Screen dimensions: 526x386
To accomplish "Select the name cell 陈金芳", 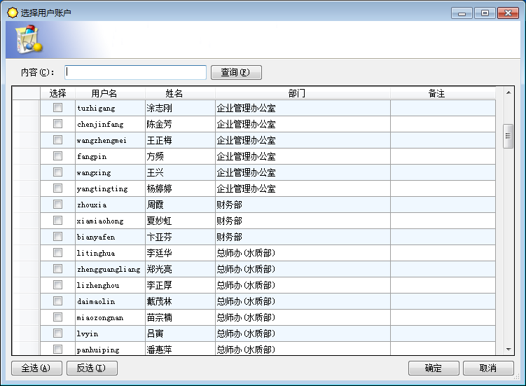I will click(x=180, y=124).
